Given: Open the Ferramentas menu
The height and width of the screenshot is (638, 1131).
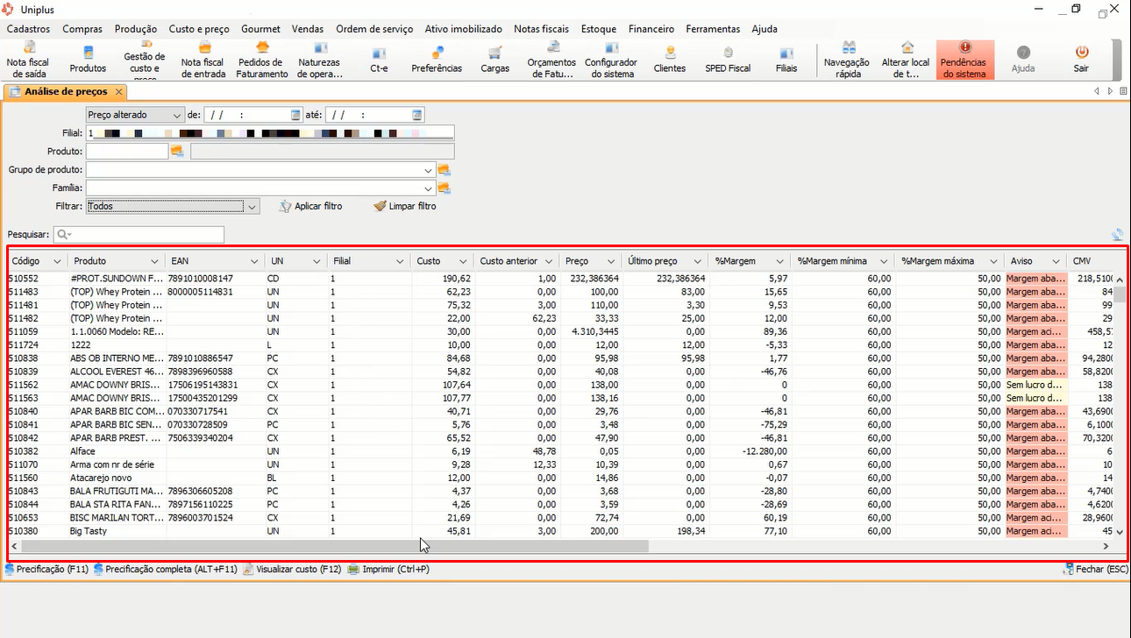Looking at the screenshot, I should 713,29.
